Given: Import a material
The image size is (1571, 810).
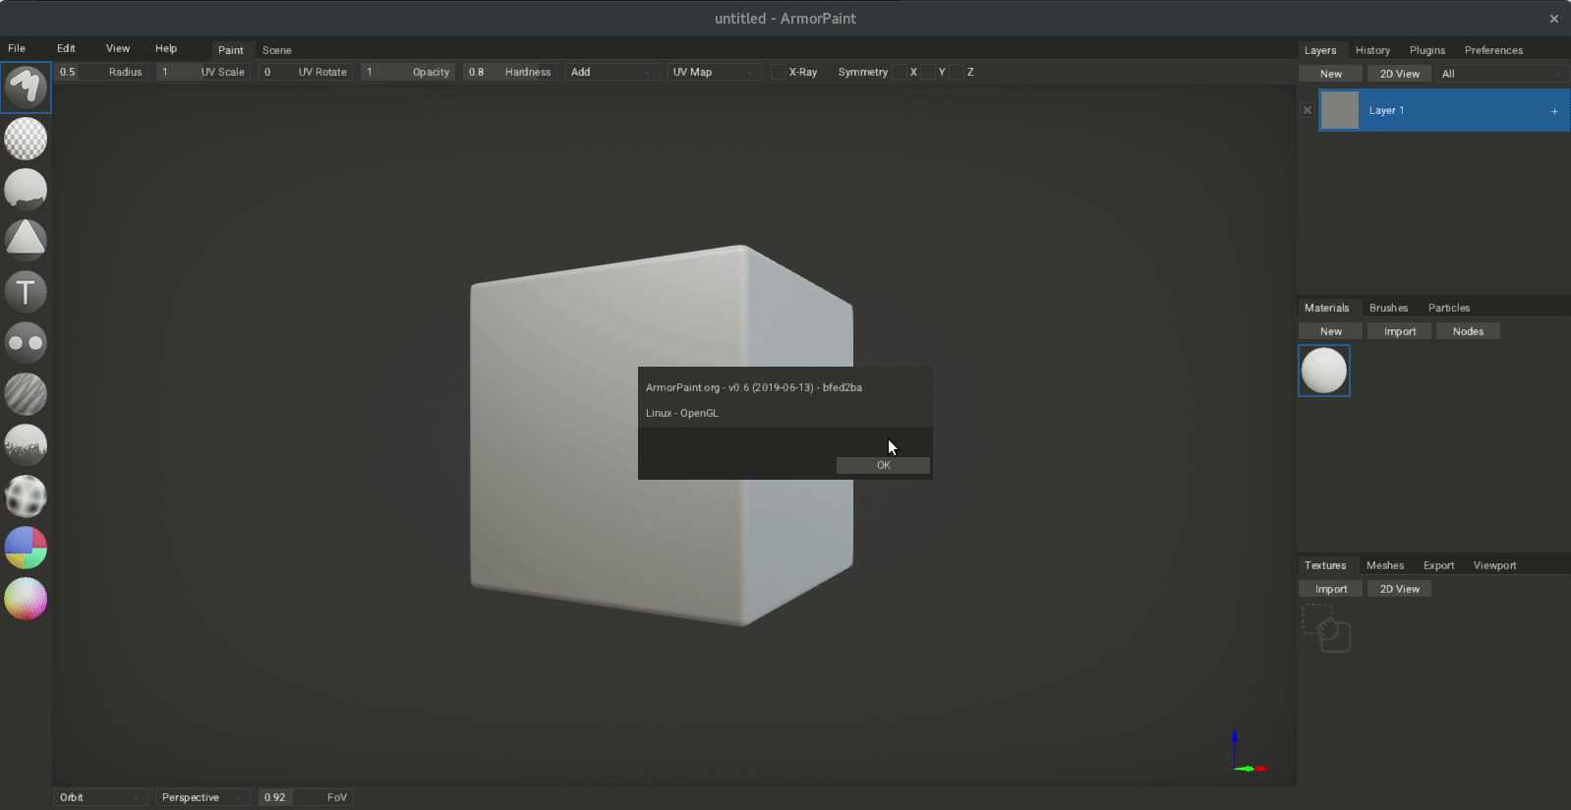Looking at the screenshot, I should pyautogui.click(x=1400, y=331).
